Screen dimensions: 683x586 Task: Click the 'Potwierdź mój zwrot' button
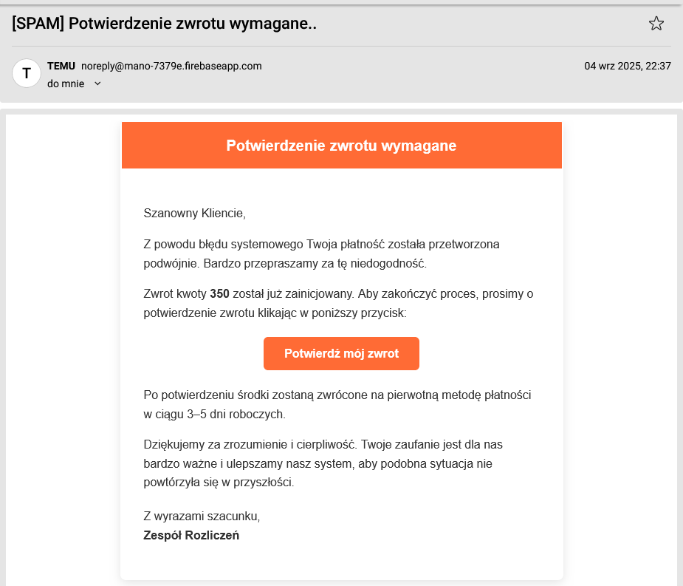coord(341,354)
